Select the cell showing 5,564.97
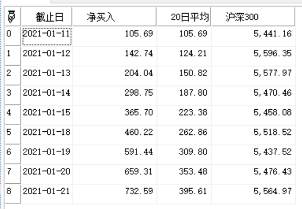302x209 pixels. pyautogui.click(x=253, y=194)
